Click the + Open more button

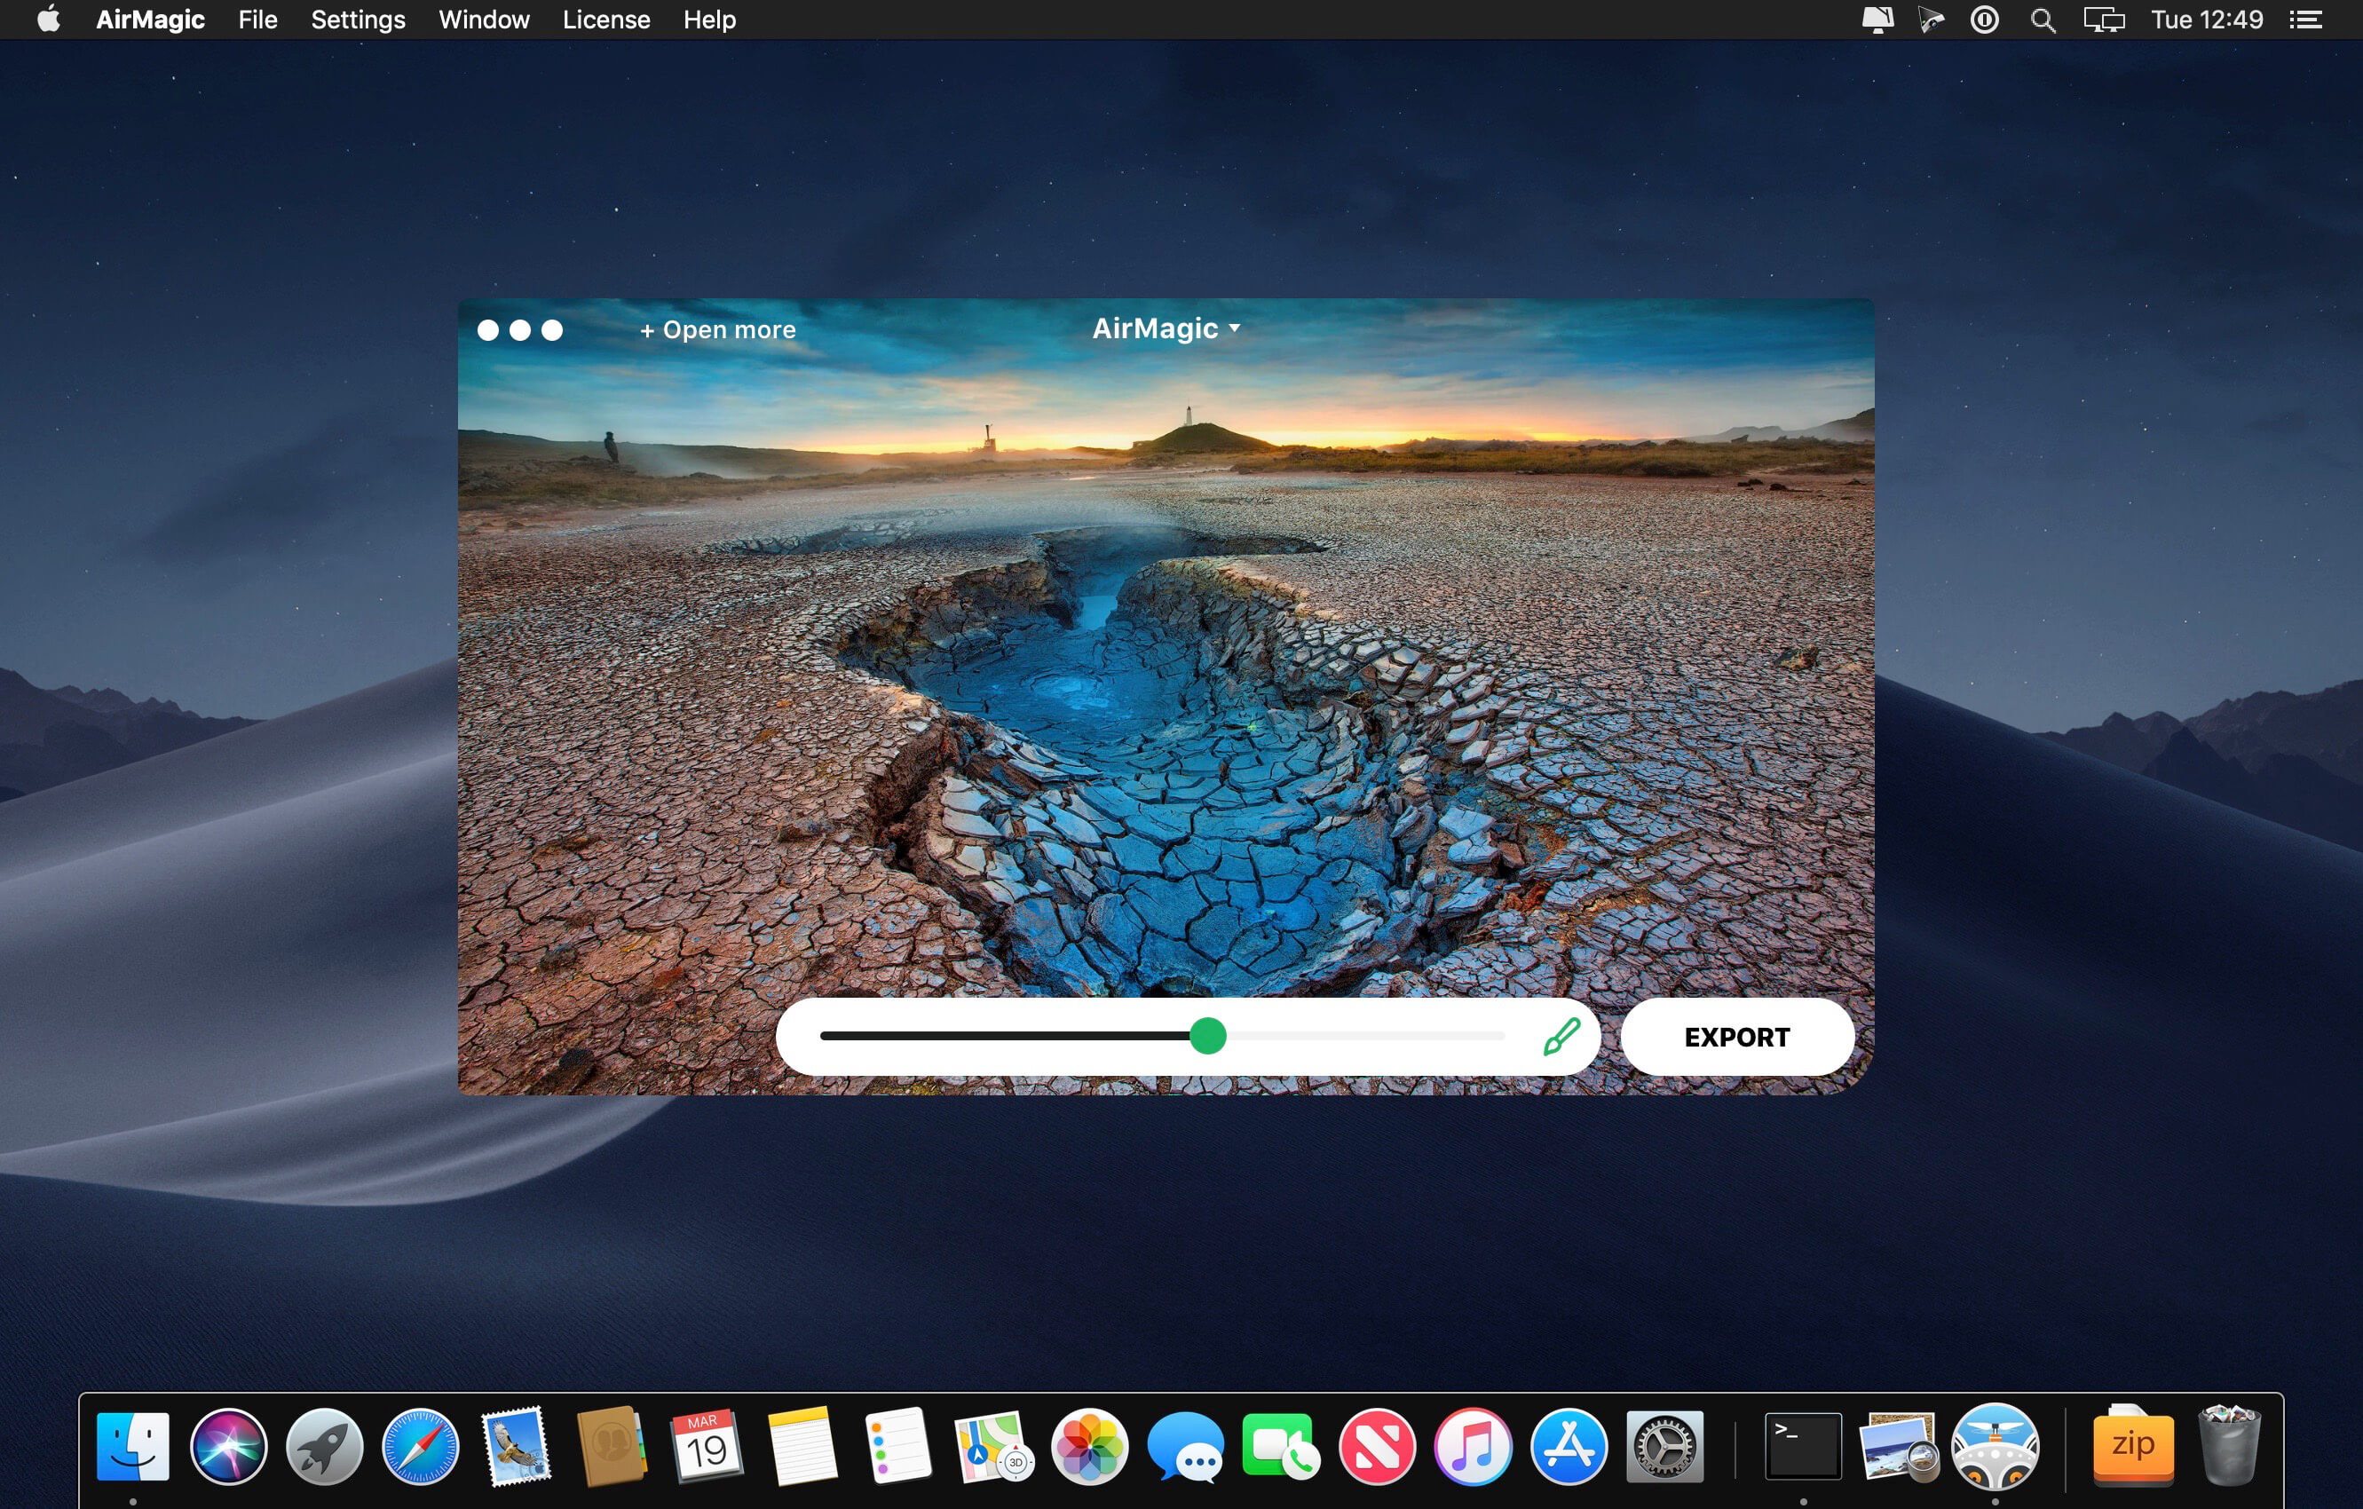(717, 330)
